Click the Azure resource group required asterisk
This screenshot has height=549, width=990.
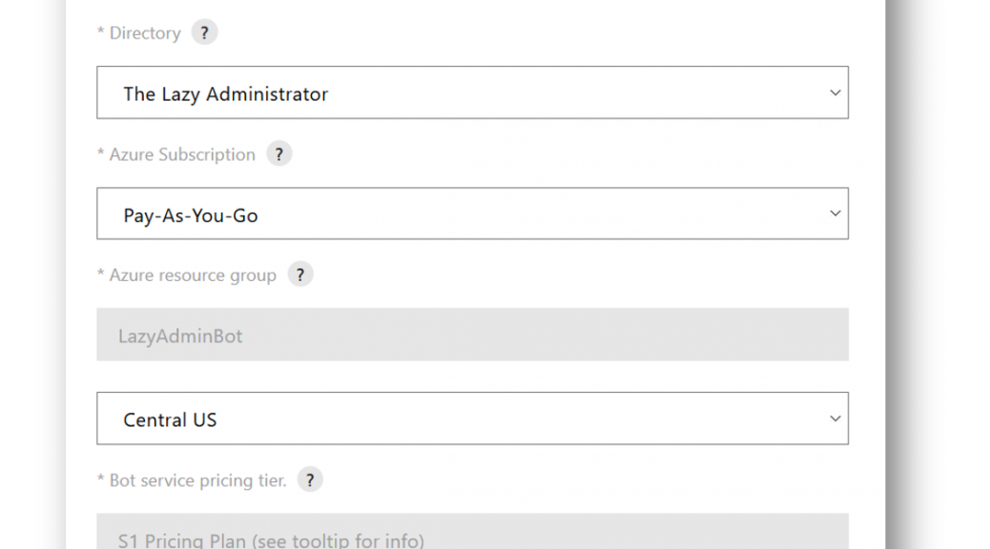100,274
